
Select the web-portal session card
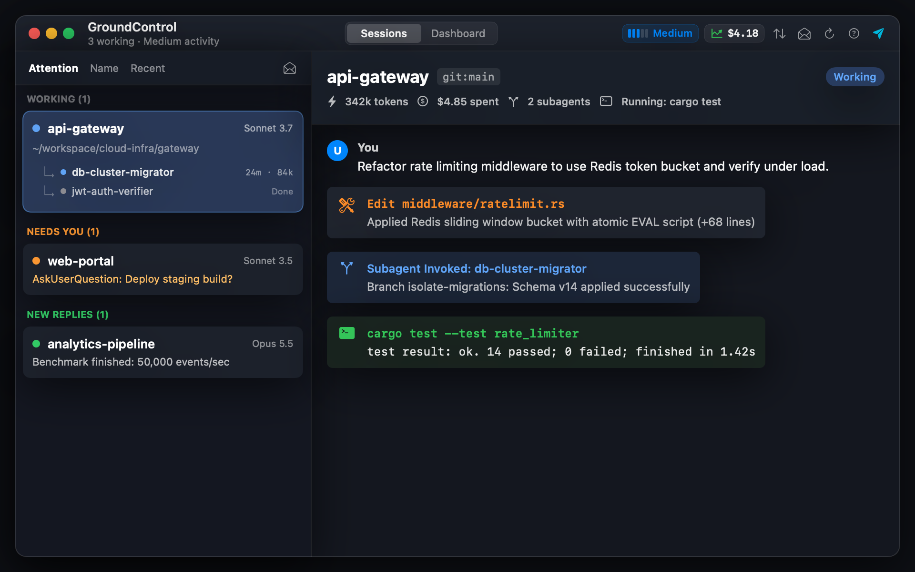coord(163,269)
